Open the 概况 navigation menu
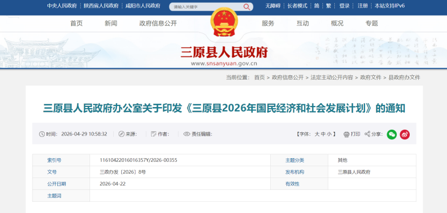 click(x=337, y=24)
